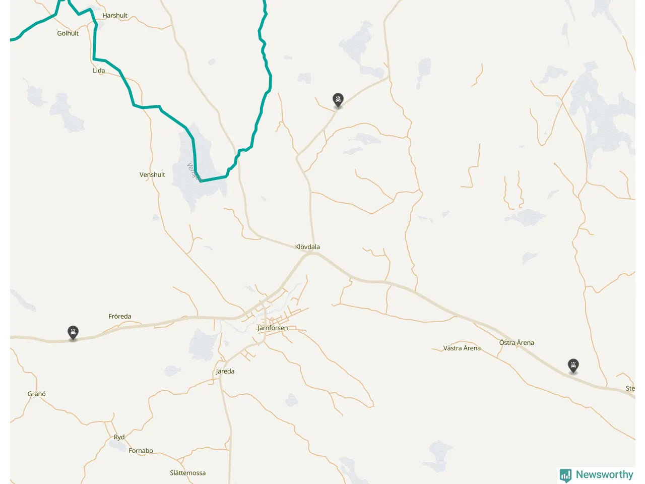Click the car marker north of Klövdala

[338, 100]
